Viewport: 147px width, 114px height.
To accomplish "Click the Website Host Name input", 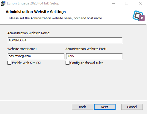I will (36, 56).
